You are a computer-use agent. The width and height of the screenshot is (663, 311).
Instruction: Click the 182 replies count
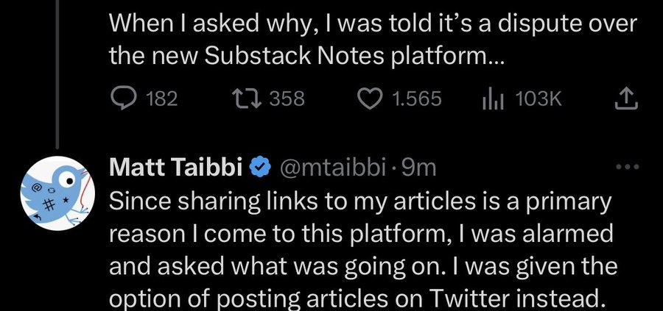[161, 99]
